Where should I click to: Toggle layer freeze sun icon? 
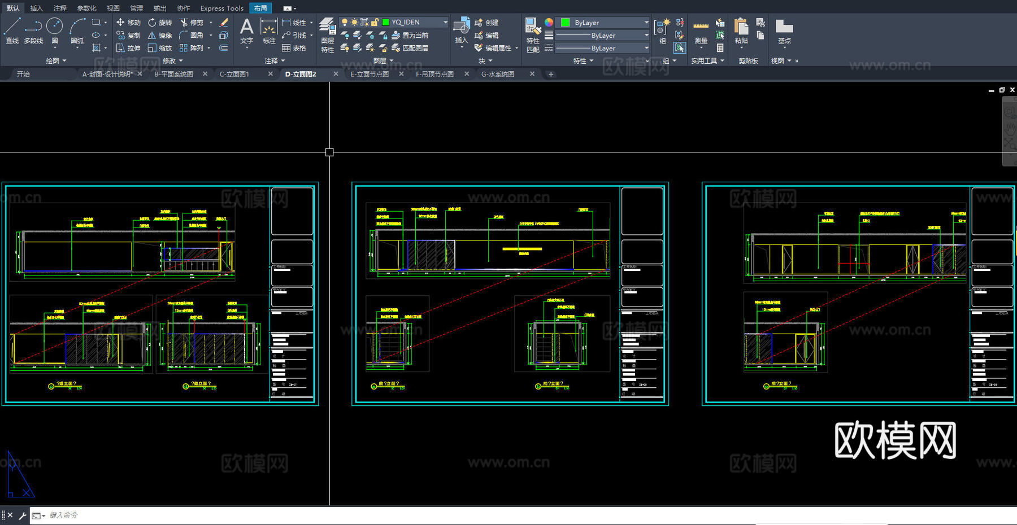(354, 22)
